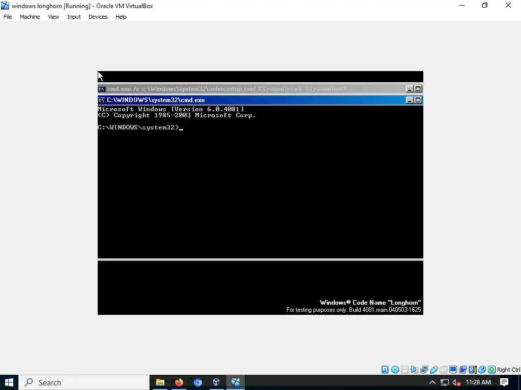Select the running Longhorn VM taskbar icon
This screenshot has width=521, height=390.
tap(236, 382)
